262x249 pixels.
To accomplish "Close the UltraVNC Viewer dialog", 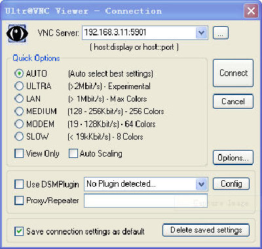I will click(251, 10).
